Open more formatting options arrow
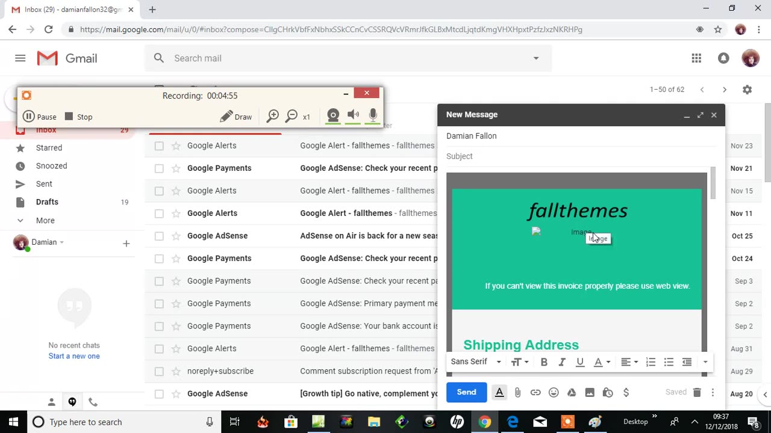Viewport: 771px width, 433px height. point(705,362)
